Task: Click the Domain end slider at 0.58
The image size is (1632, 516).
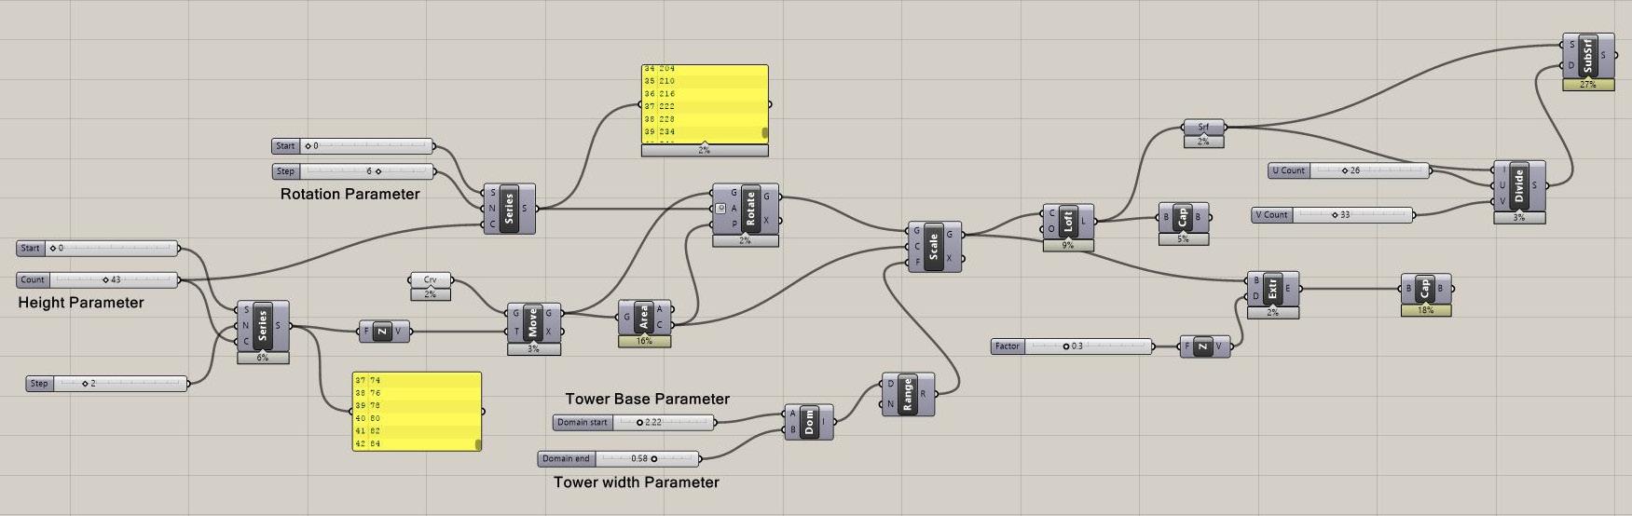Action: click(x=619, y=458)
